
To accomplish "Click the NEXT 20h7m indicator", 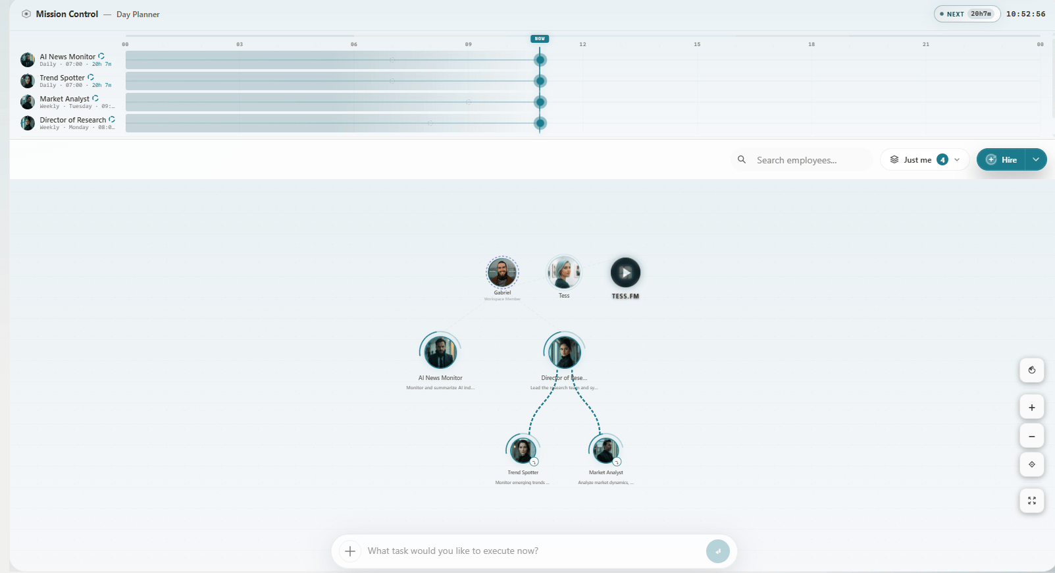I will tap(967, 14).
